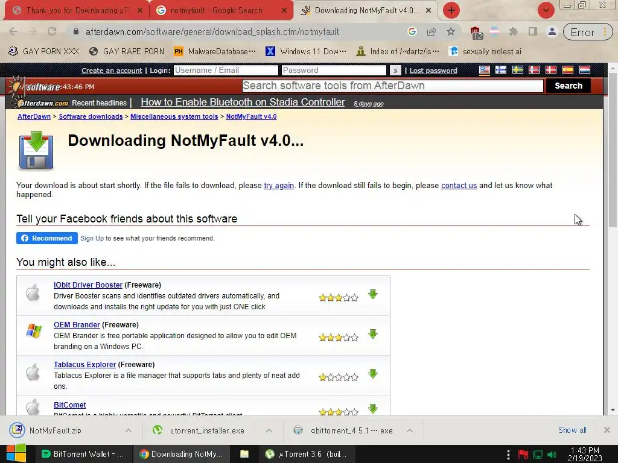The height and width of the screenshot is (463, 618).
Task: Open the tab search dropdown
Action: click(x=546, y=10)
